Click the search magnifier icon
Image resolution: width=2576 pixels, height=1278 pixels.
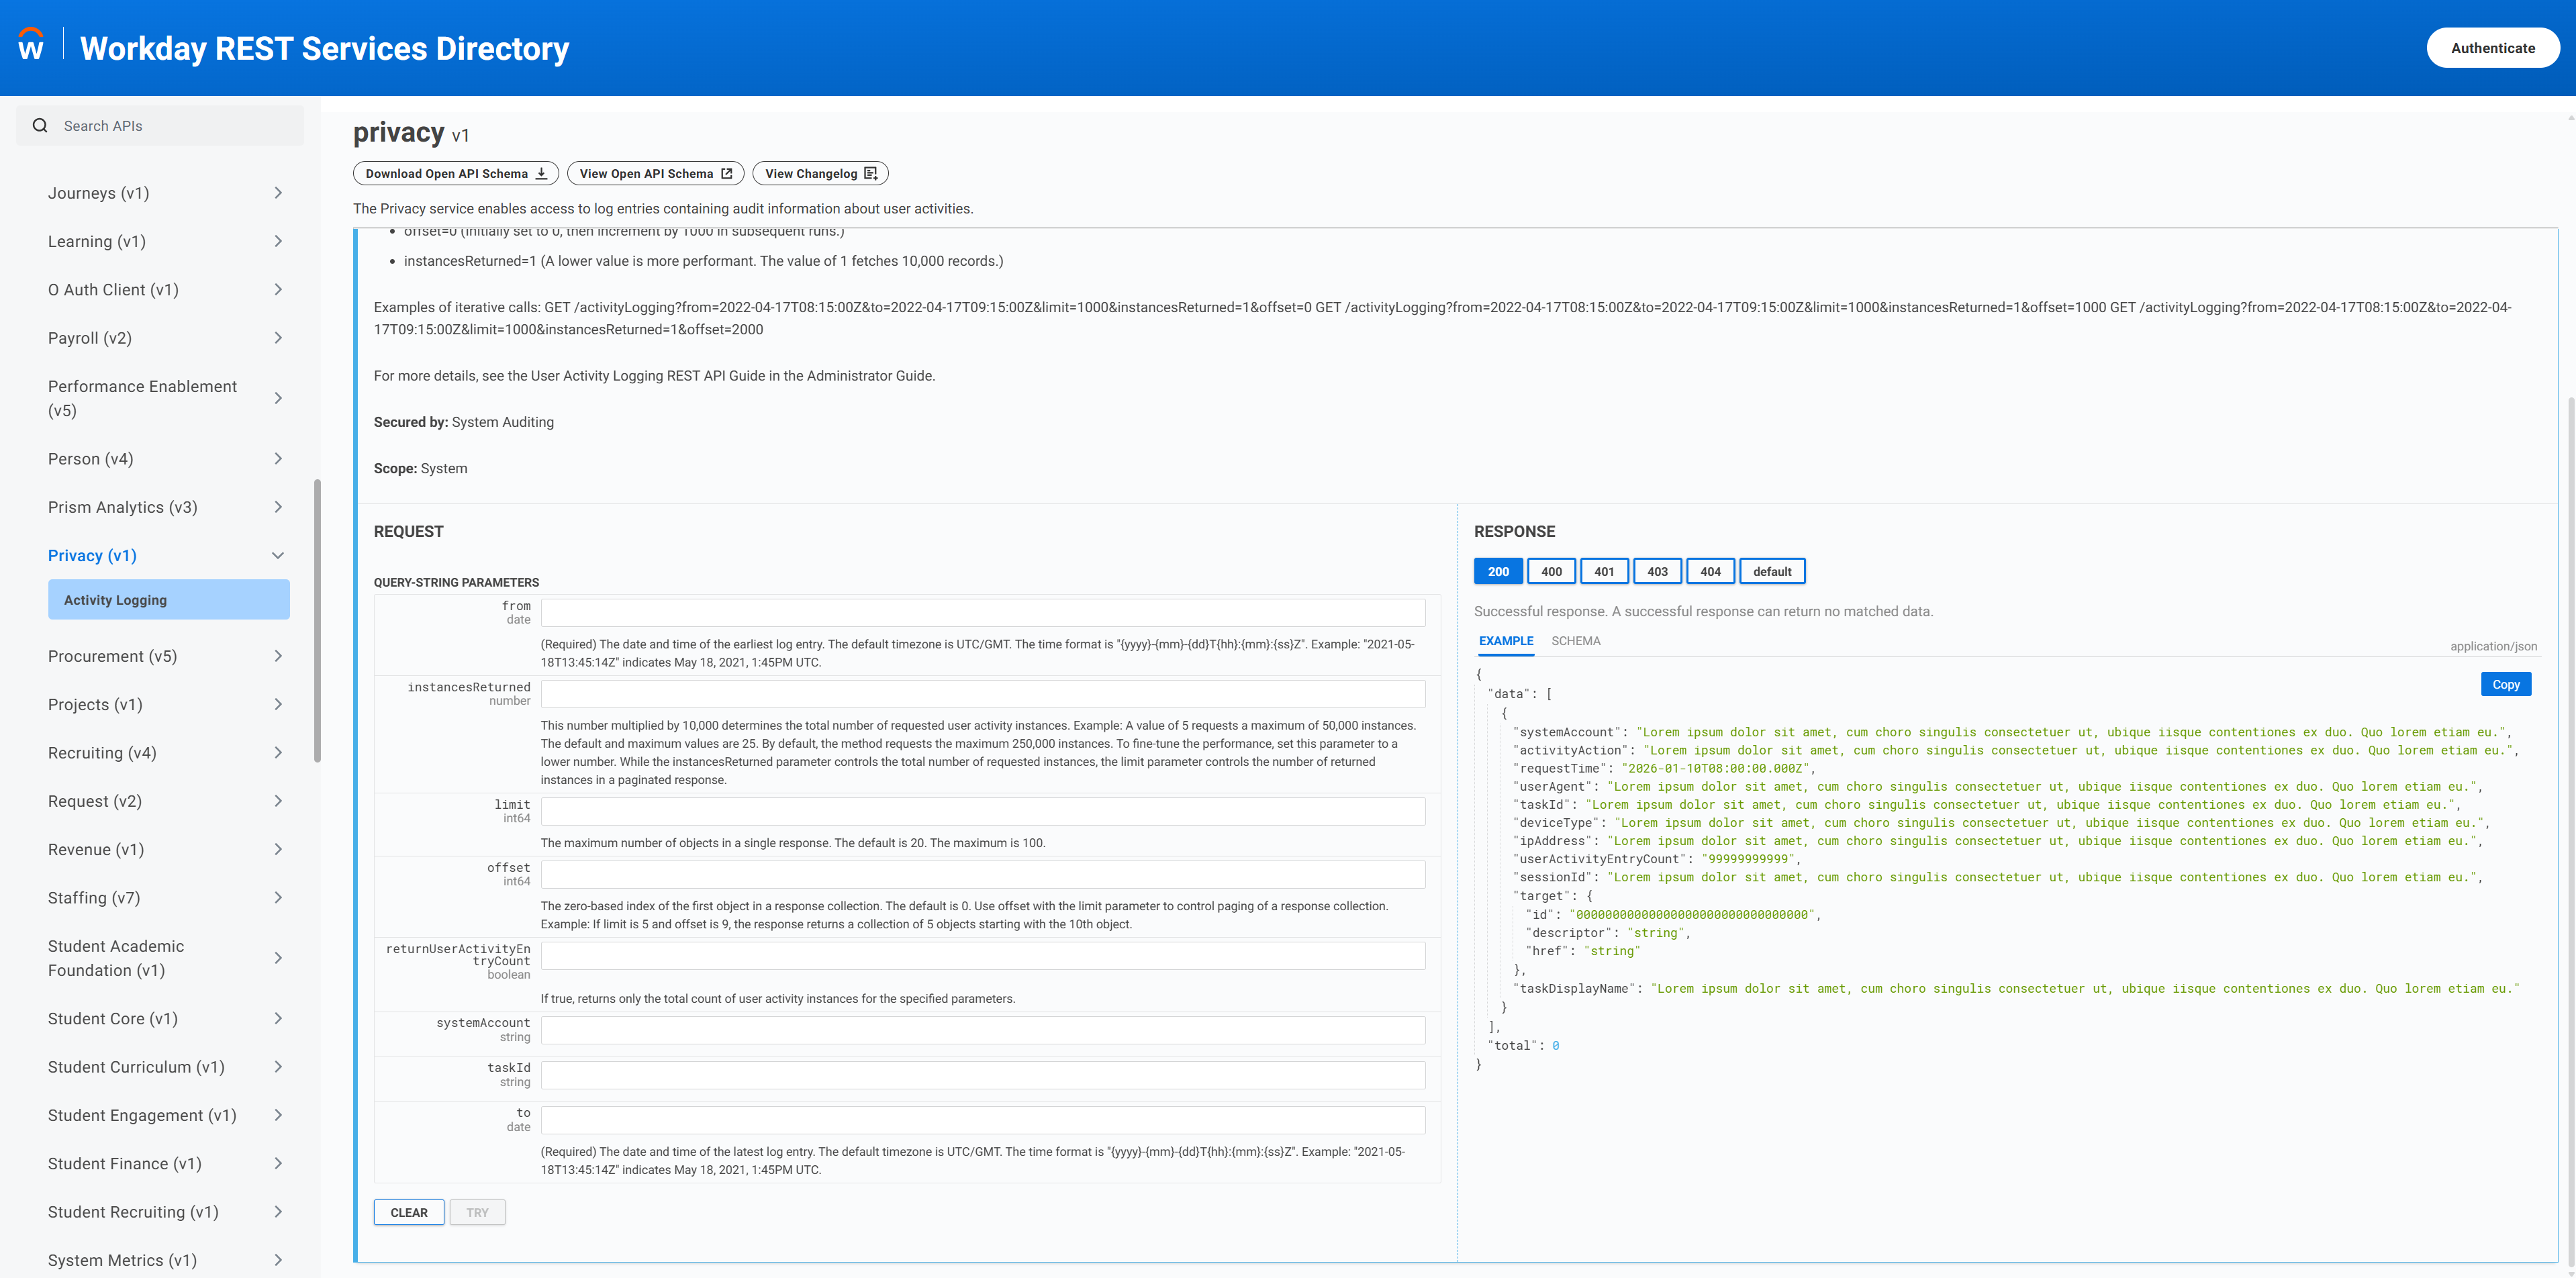(40, 126)
